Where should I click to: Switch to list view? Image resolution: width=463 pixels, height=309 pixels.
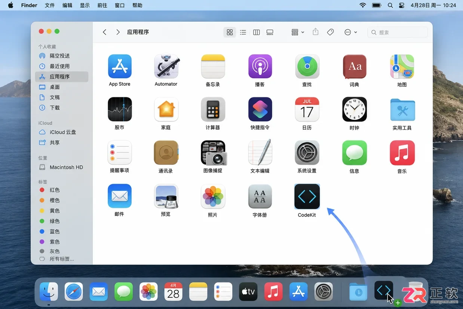click(x=243, y=32)
